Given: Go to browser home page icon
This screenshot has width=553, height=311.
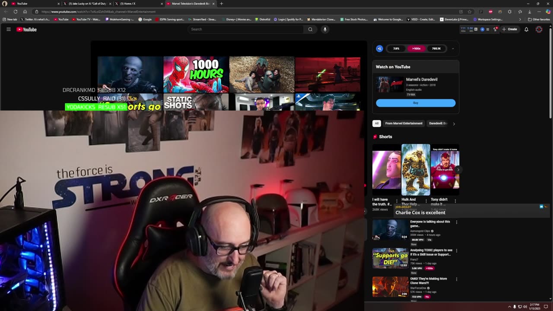Looking at the screenshot, I should pos(25,12).
